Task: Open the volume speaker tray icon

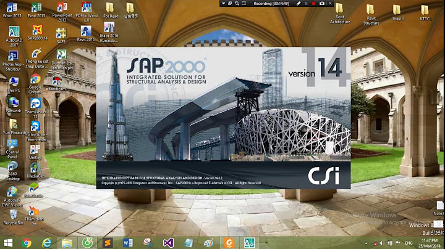Action: [383, 243]
